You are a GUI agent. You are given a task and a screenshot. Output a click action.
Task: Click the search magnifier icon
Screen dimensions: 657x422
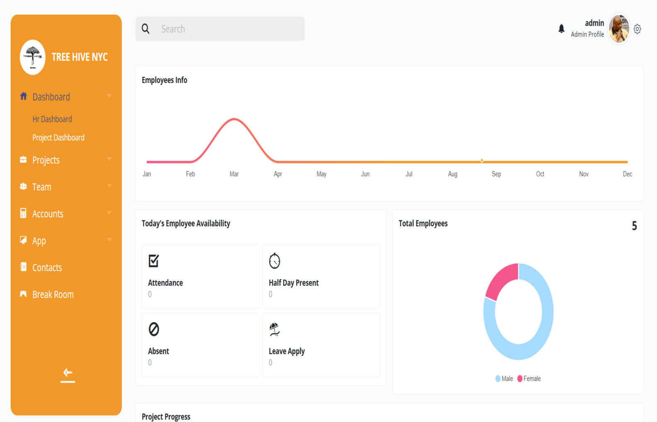146,29
